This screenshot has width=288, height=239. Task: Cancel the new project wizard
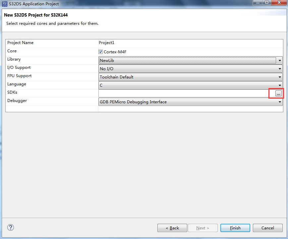[x=267, y=228]
